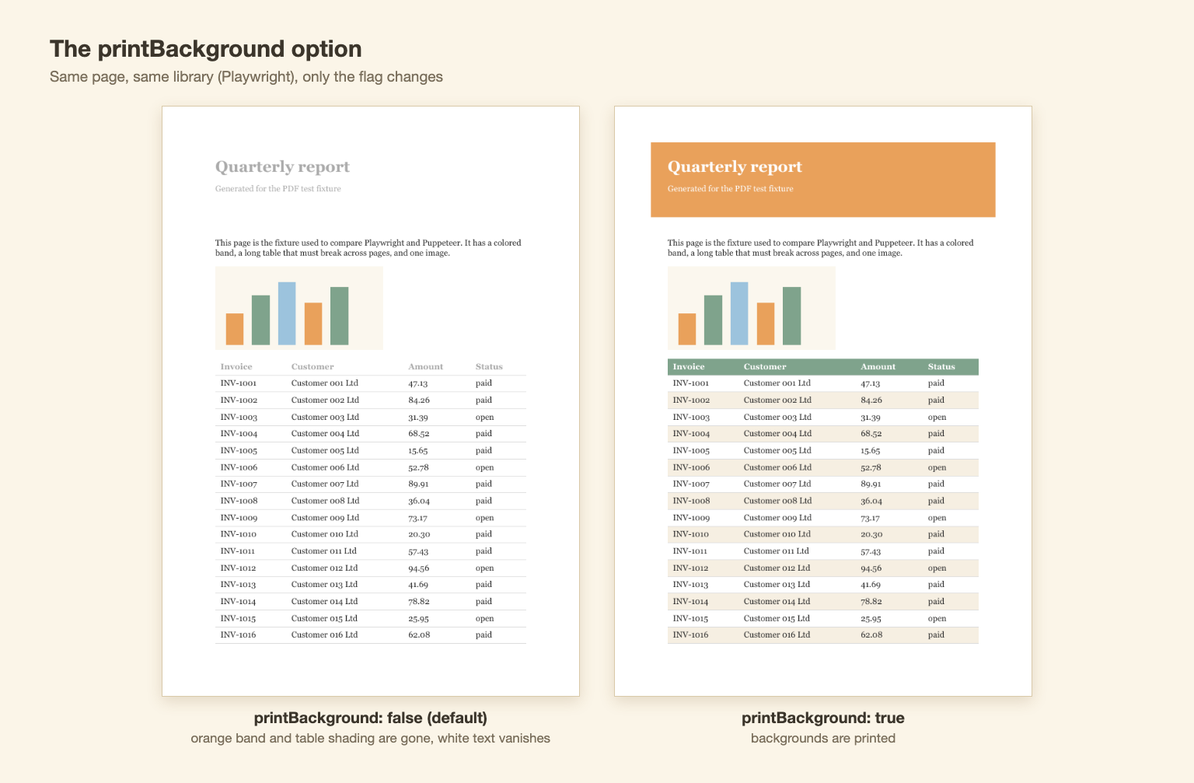
Task: Click 'Generated for the PDF test fixture' on the orange band
Action: point(731,189)
